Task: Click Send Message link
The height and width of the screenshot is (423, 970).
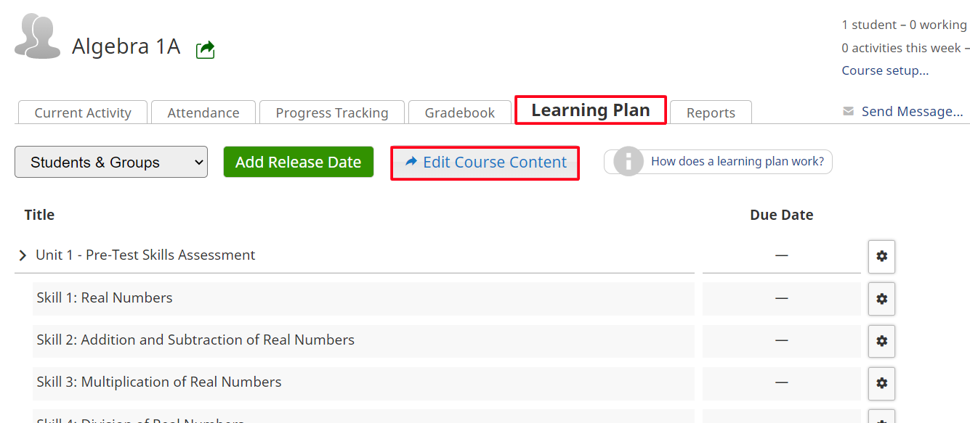Action: [912, 112]
